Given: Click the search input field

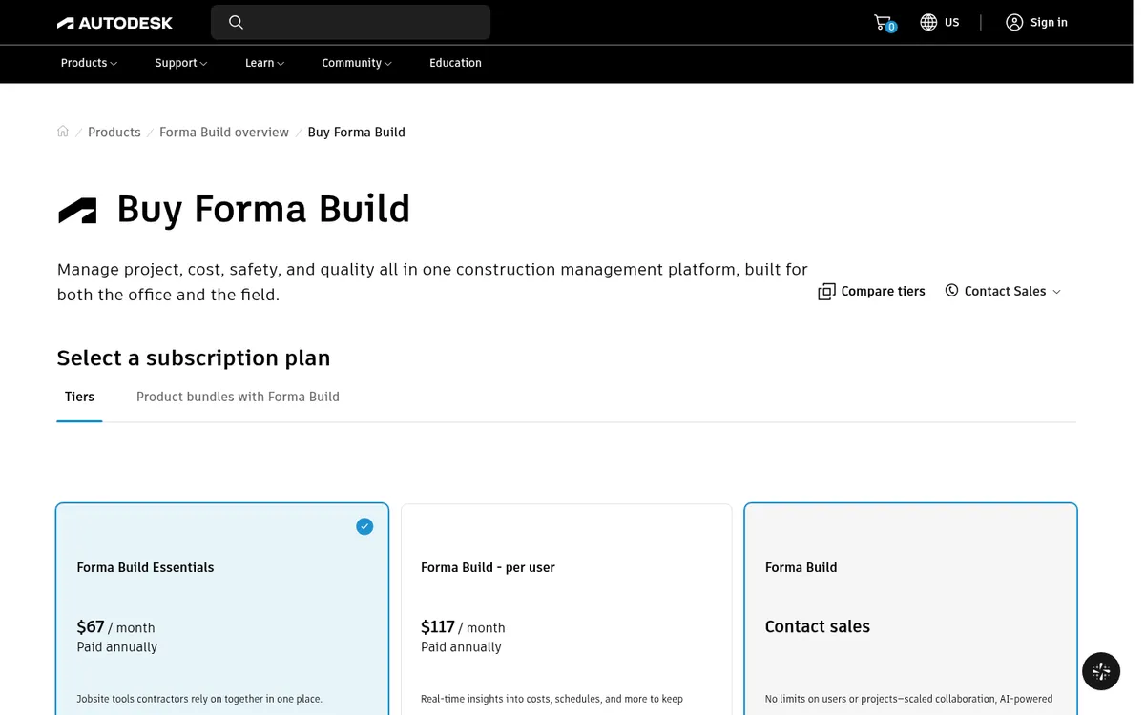Looking at the screenshot, I should click(x=350, y=22).
